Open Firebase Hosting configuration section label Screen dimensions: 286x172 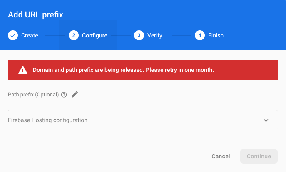click(x=47, y=120)
